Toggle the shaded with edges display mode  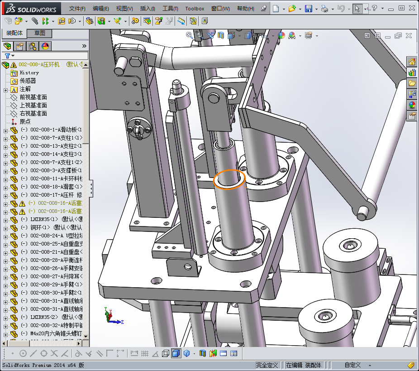coord(176,353)
